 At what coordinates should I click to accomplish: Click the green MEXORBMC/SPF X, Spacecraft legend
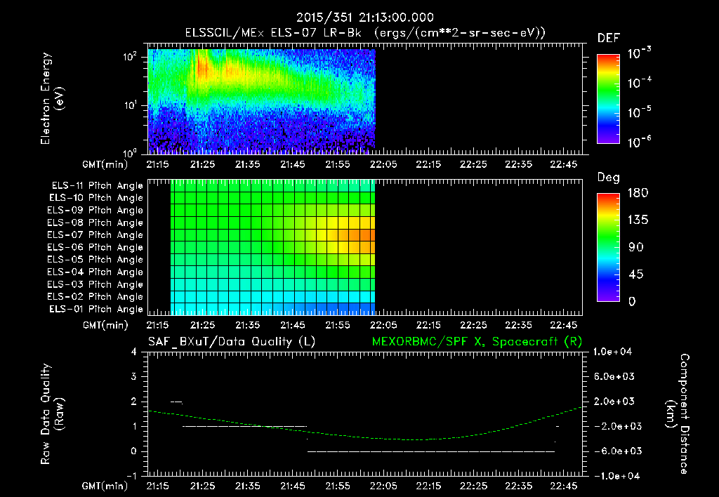pyautogui.click(x=477, y=342)
